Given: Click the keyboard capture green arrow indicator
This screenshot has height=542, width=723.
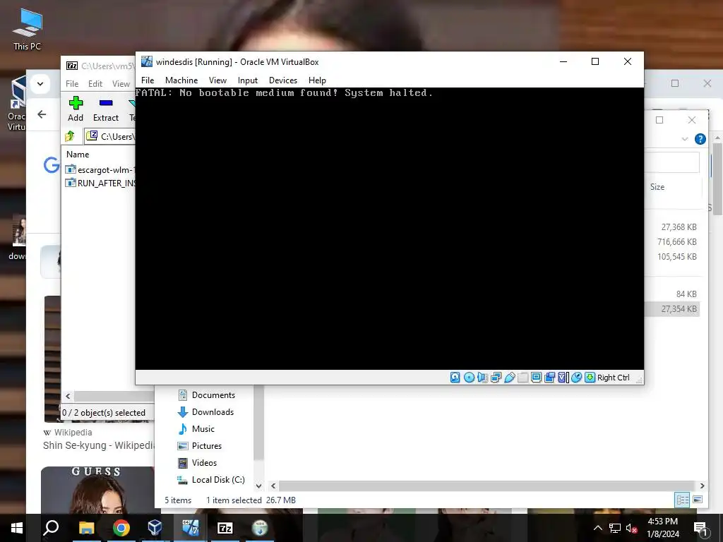Looking at the screenshot, I should click(x=590, y=378).
